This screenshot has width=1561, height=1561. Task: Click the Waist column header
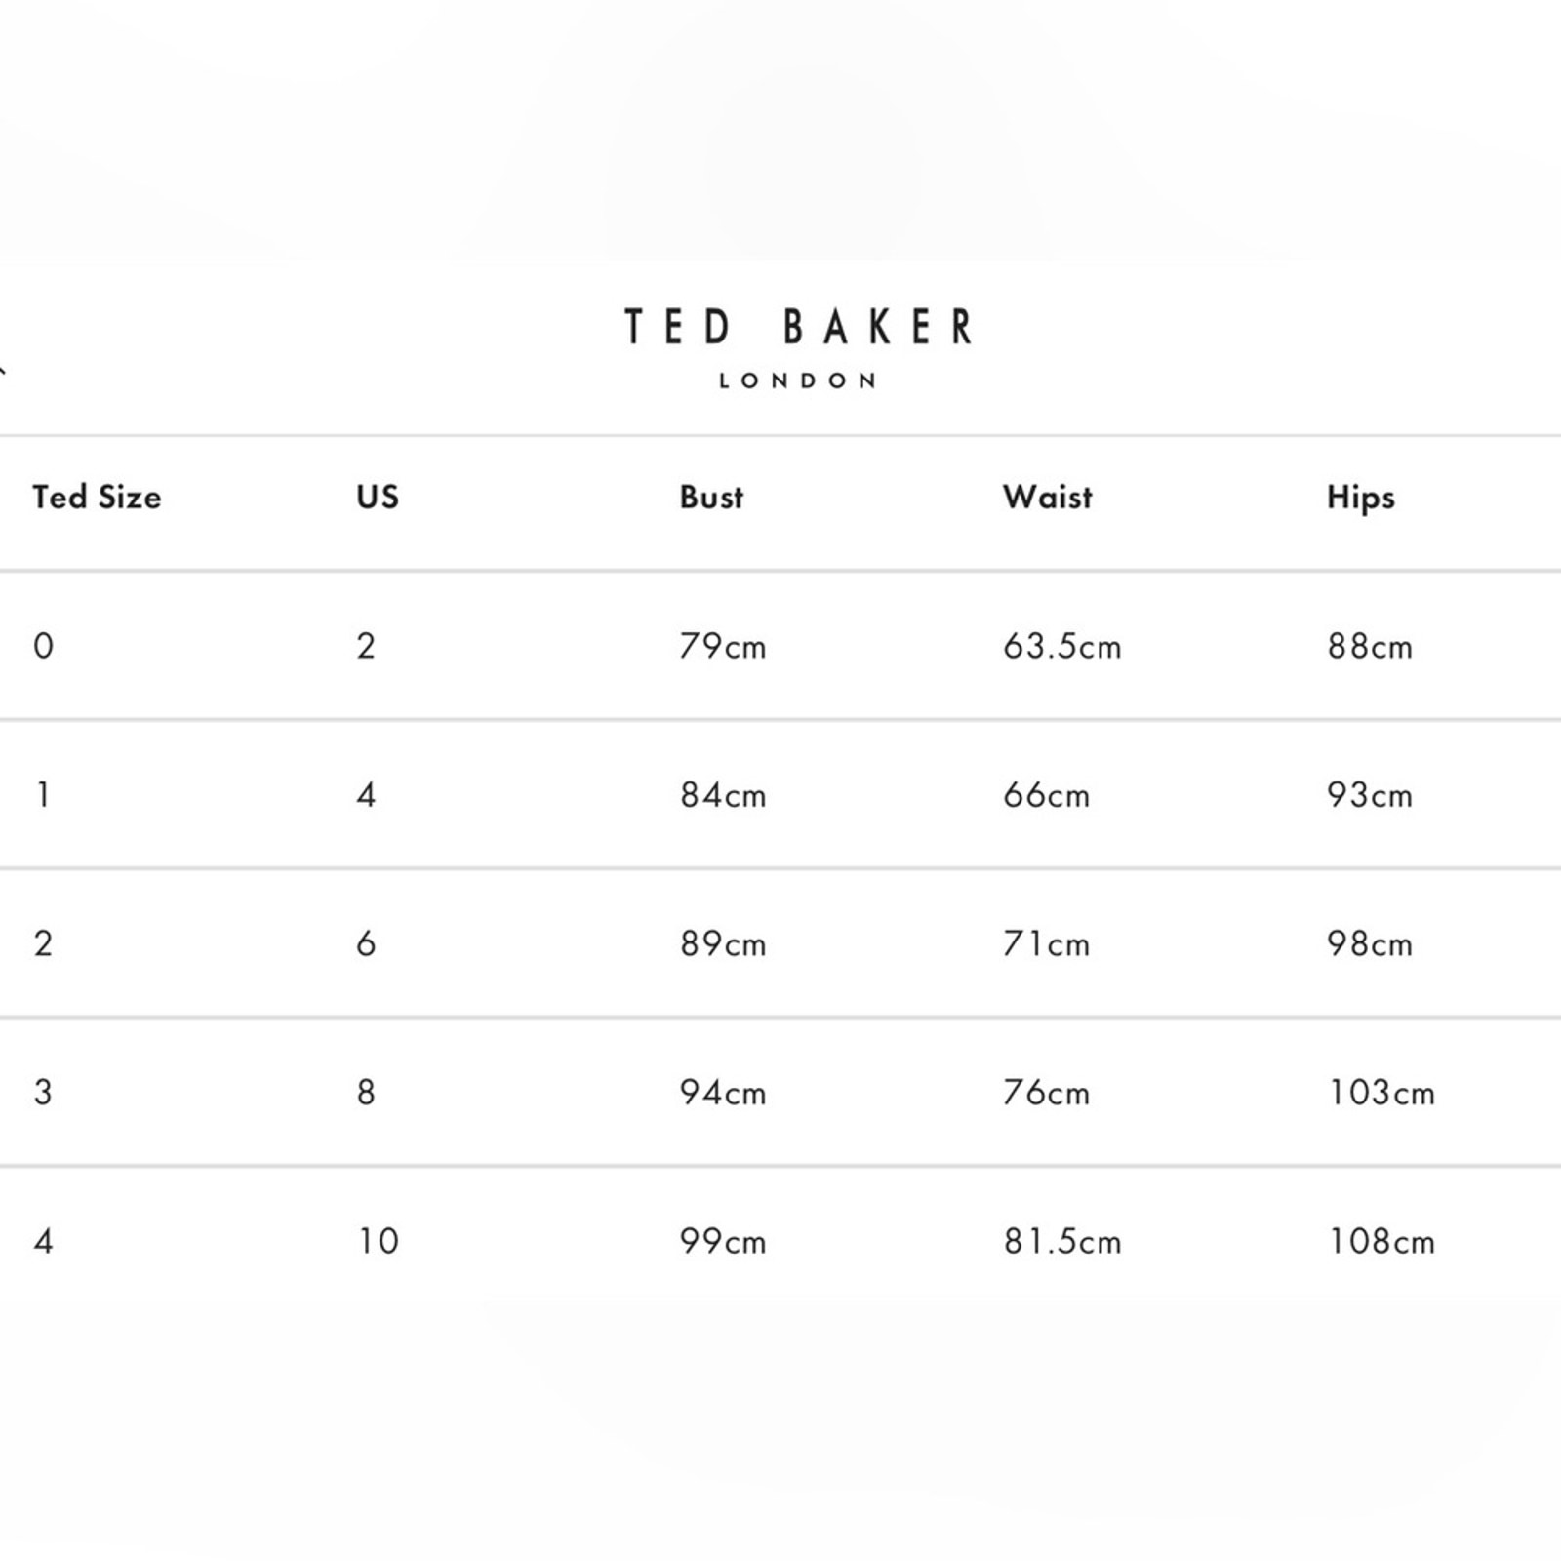point(1048,498)
